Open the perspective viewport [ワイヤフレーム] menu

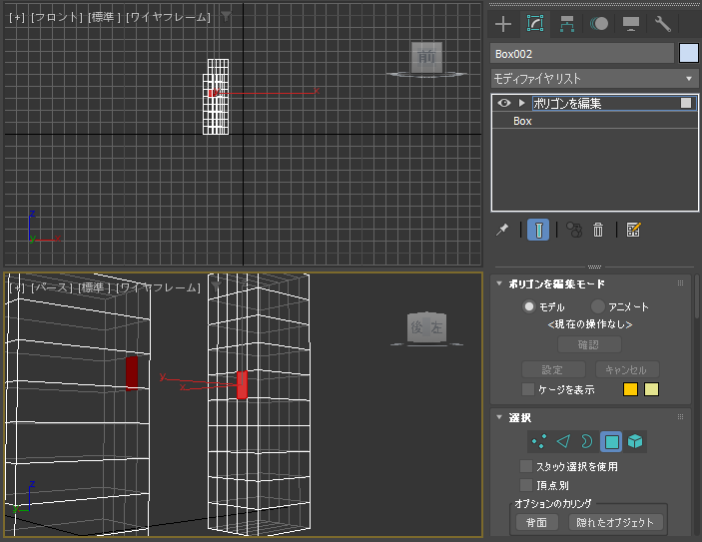click(159, 287)
